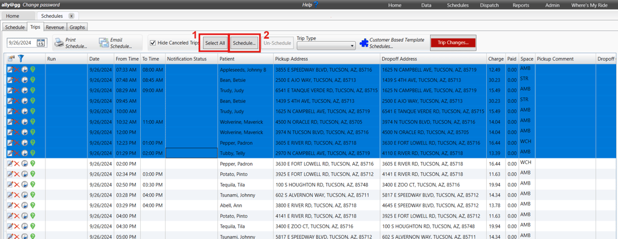
Task: Click the Print Schedule printer icon
Action: coord(59,43)
